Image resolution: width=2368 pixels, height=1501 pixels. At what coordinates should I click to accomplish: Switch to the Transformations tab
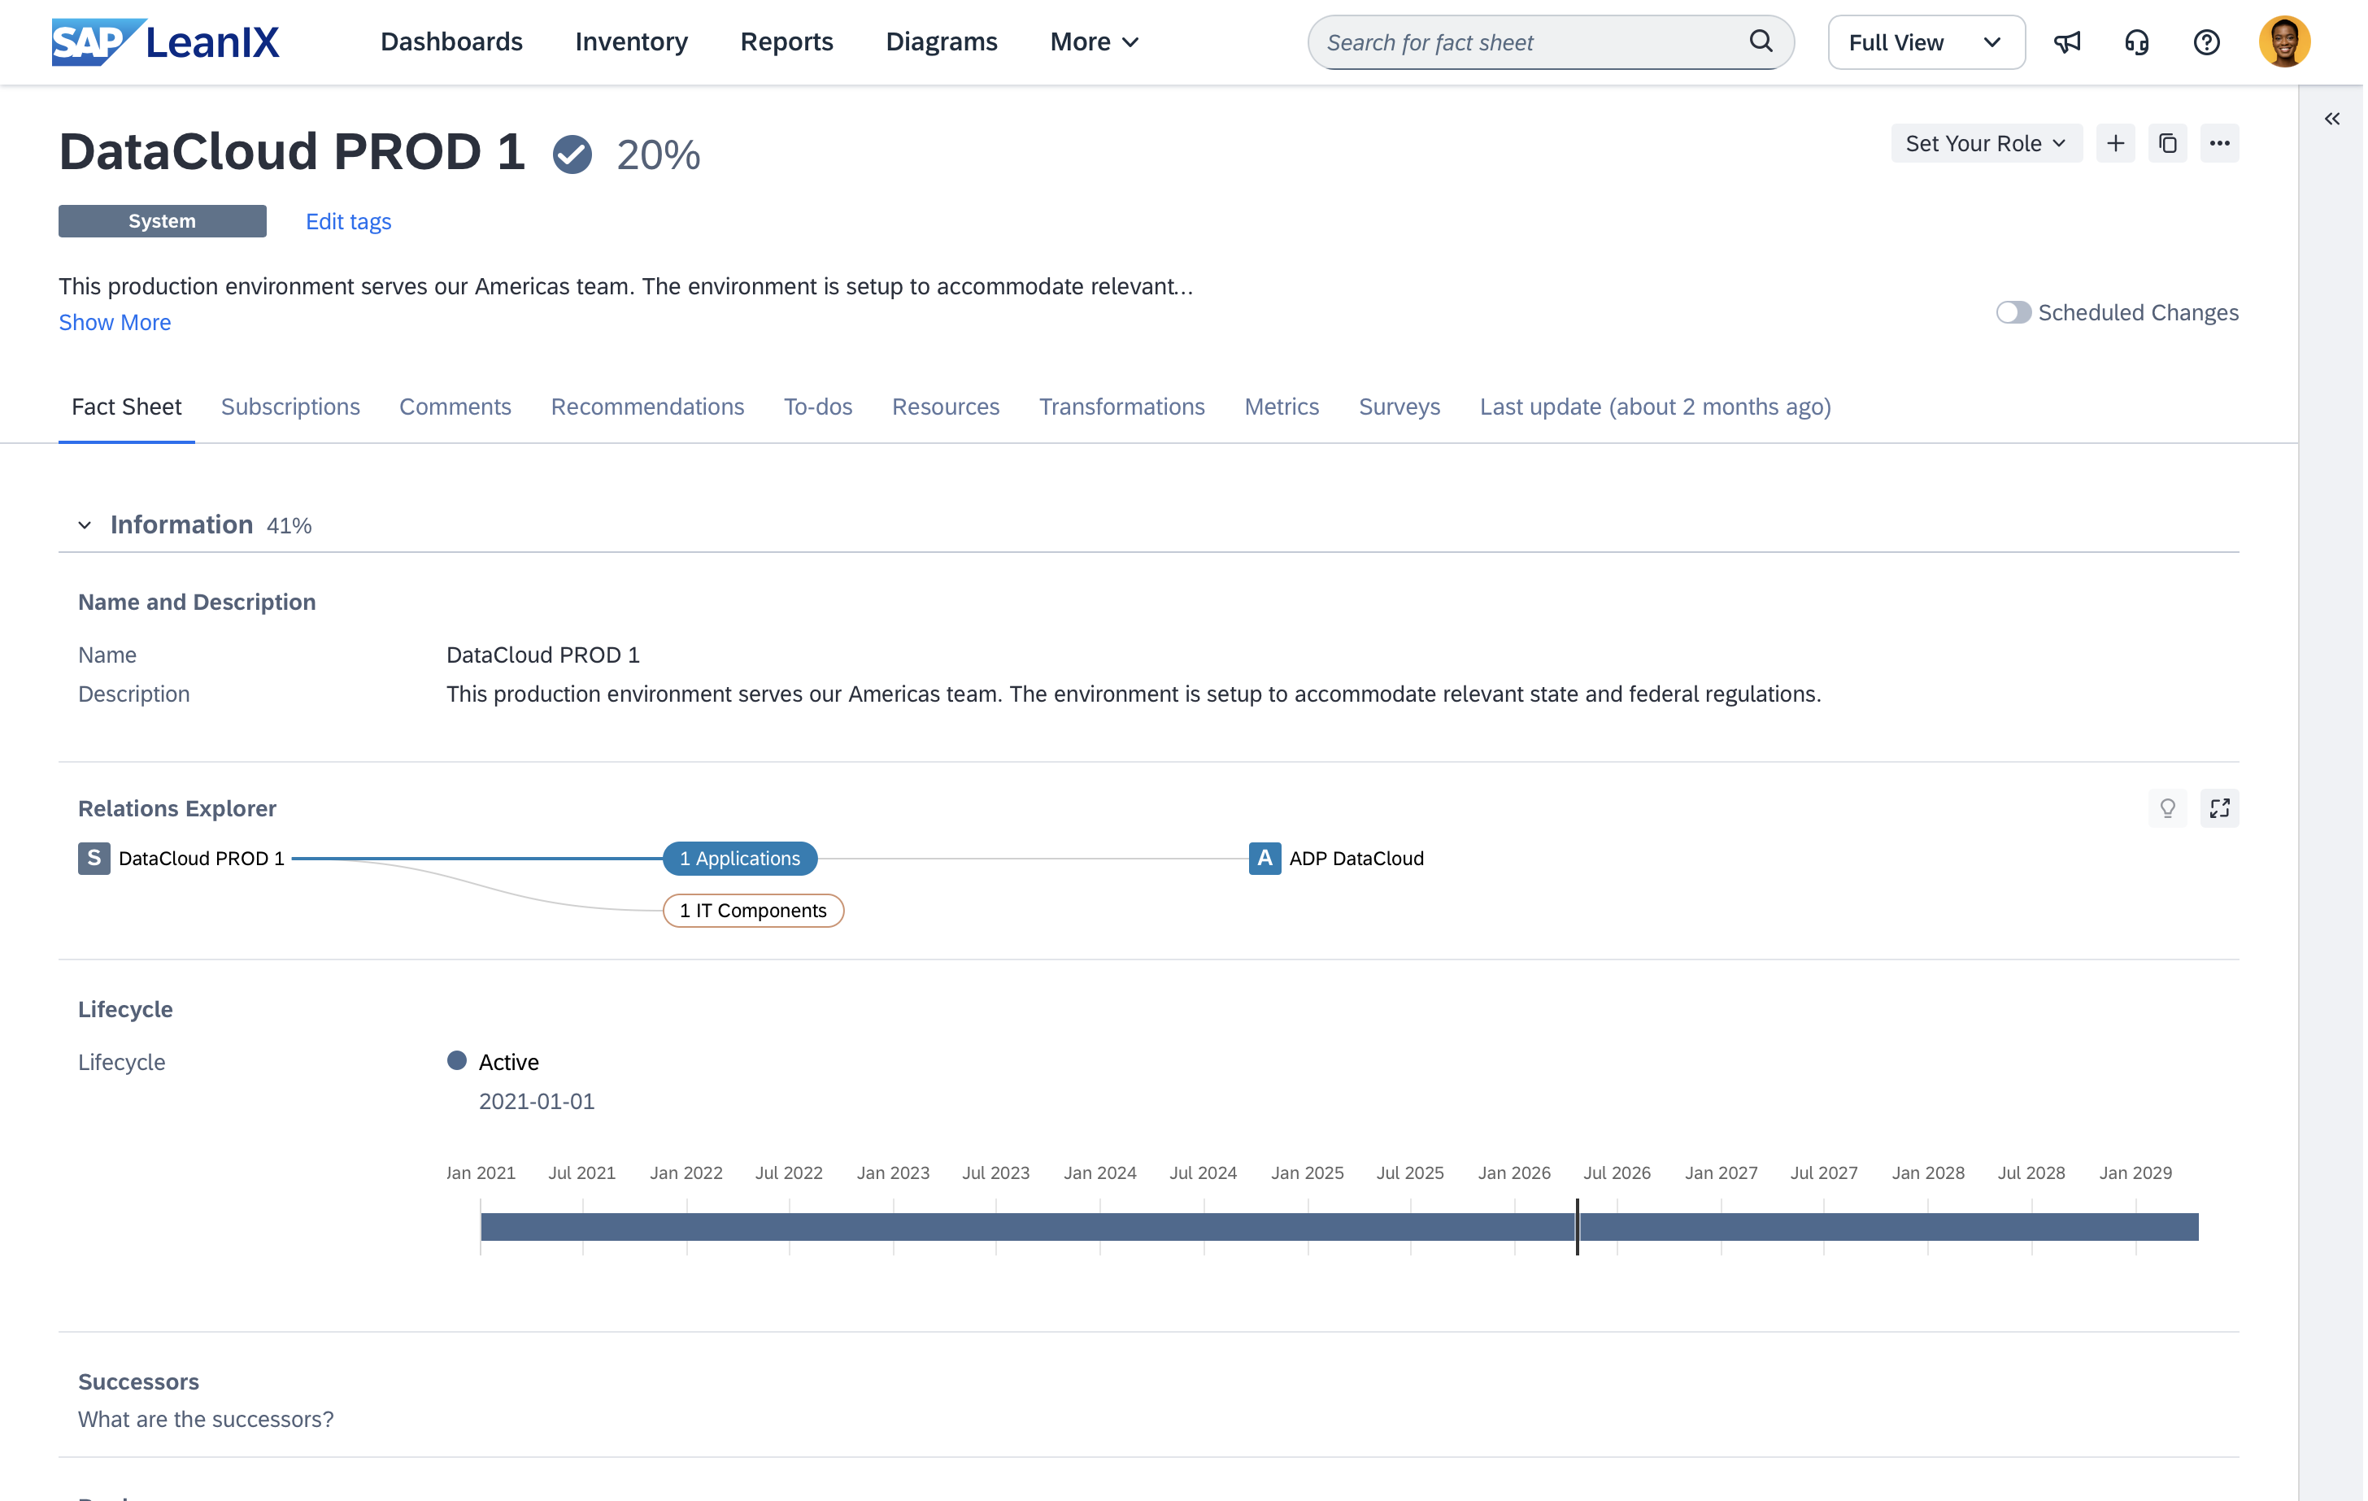pos(1122,407)
